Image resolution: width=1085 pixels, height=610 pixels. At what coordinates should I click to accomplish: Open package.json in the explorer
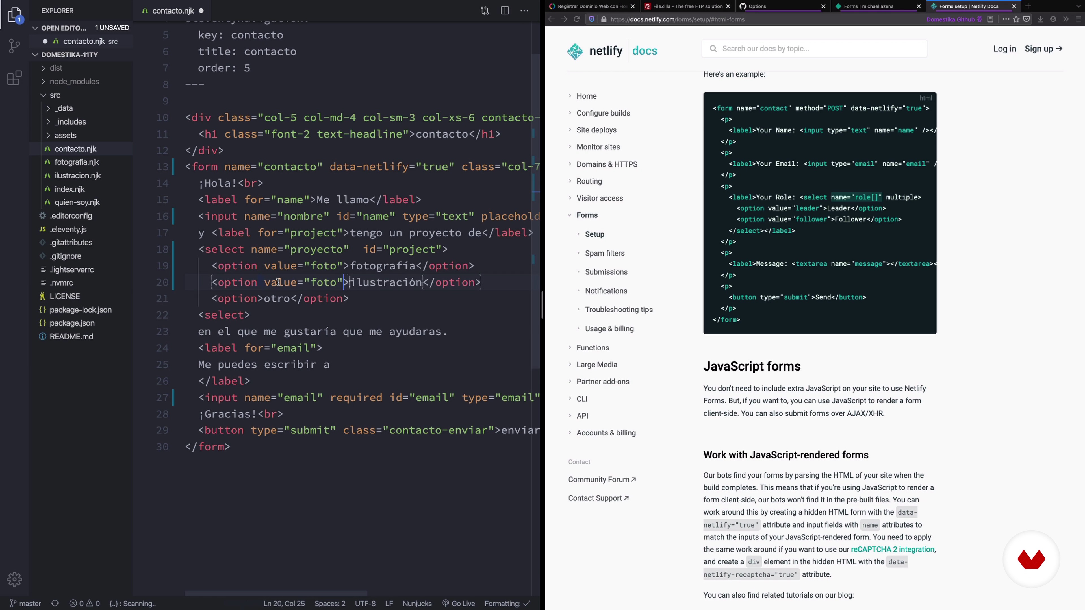[72, 323]
